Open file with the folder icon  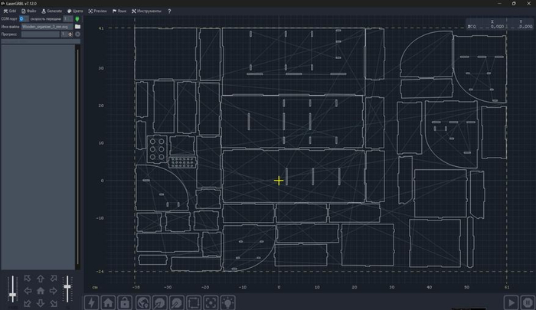pyautogui.click(x=77, y=26)
